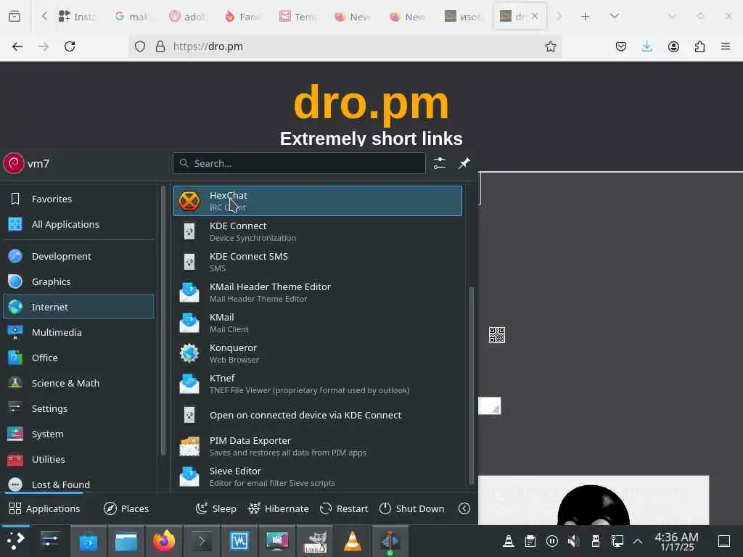743x557 pixels.
Task: Launch KMail Header Theme Editor
Action: (318, 292)
